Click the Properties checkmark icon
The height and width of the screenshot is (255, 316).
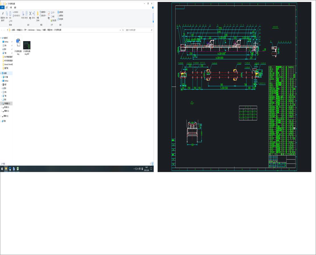(x=49, y=14)
